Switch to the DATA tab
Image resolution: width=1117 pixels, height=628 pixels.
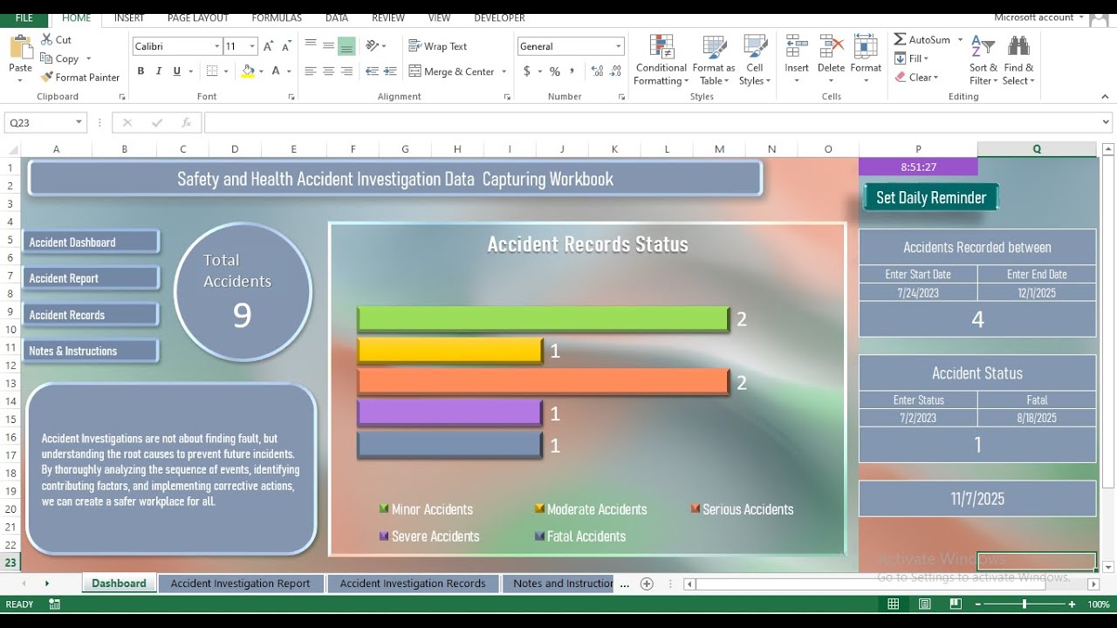pyautogui.click(x=337, y=17)
